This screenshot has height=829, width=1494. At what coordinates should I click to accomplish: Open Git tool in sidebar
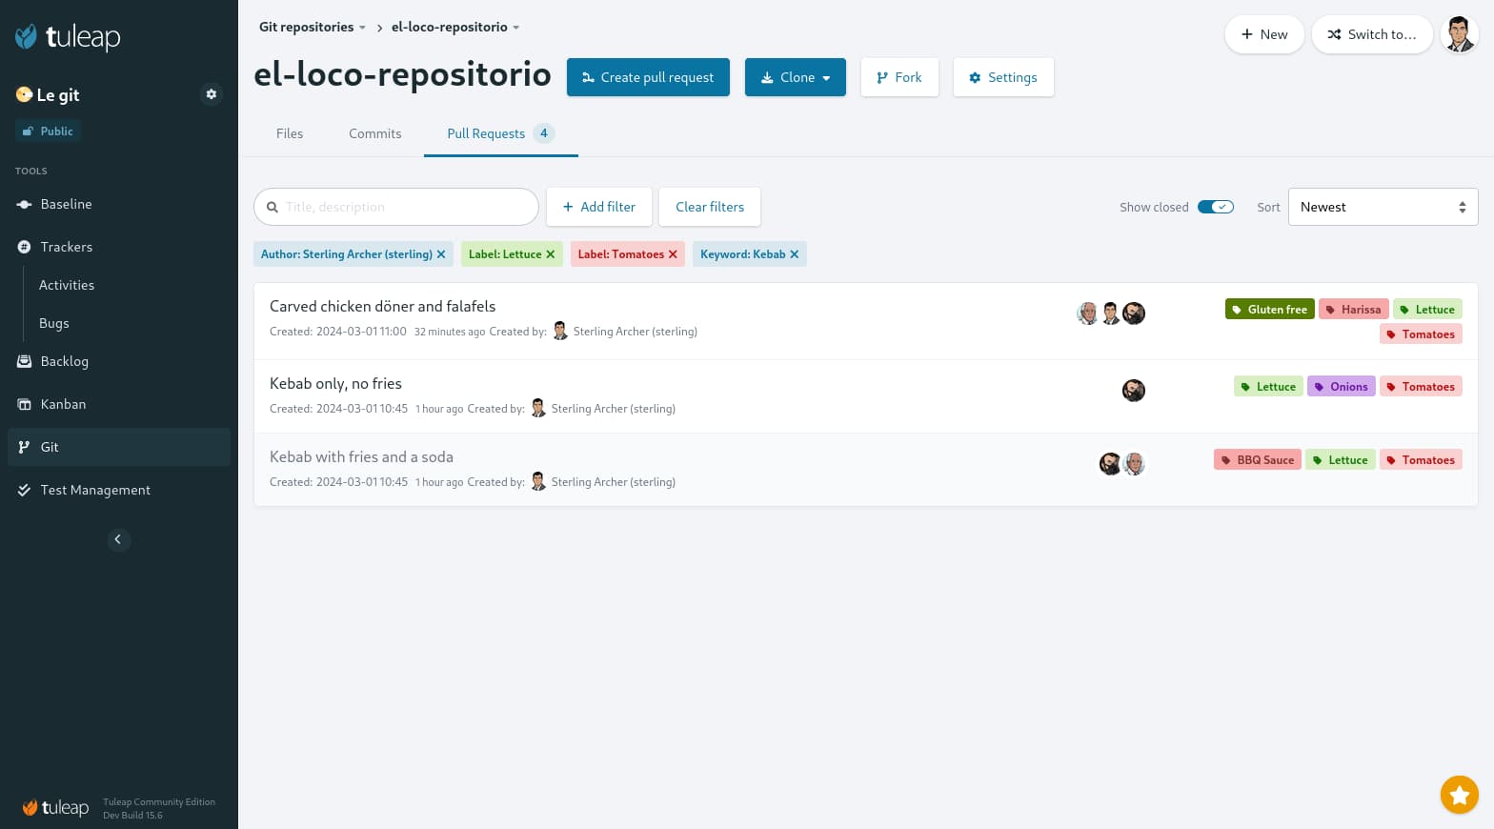click(119, 447)
